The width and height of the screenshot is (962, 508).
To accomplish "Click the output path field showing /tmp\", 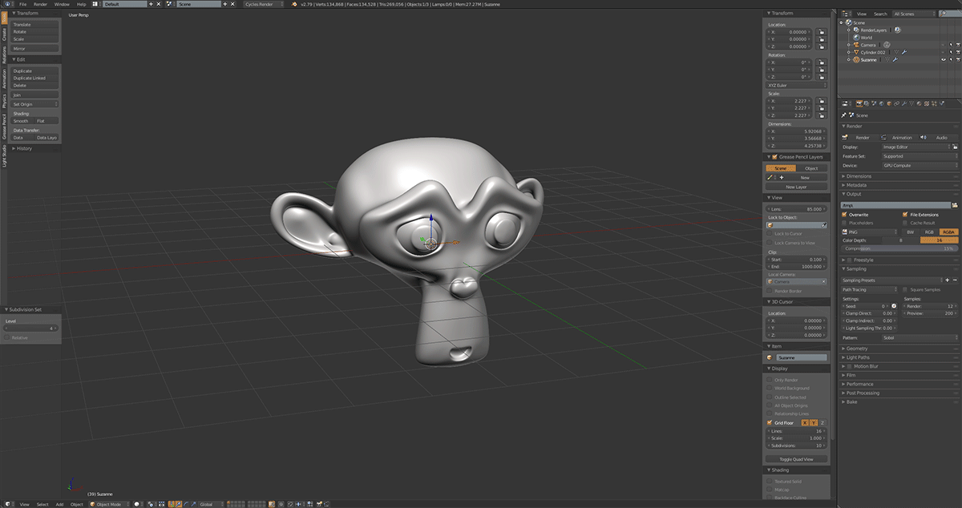I will (x=895, y=205).
